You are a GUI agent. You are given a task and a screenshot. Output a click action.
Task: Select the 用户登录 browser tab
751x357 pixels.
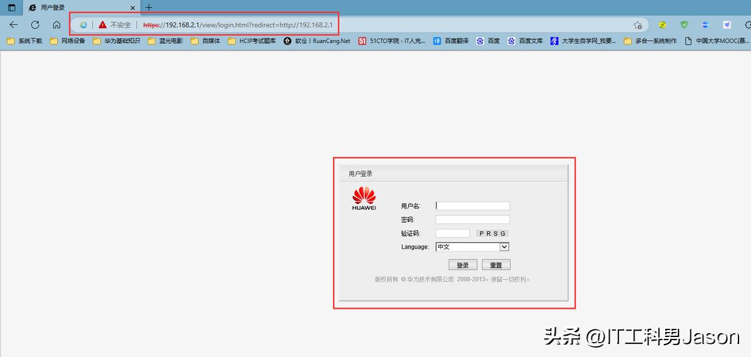pos(81,8)
